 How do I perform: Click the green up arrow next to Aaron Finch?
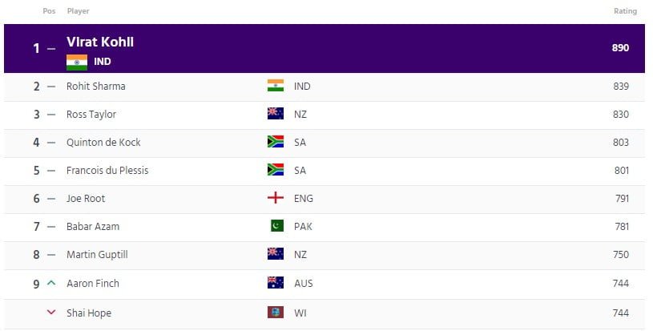click(51, 283)
